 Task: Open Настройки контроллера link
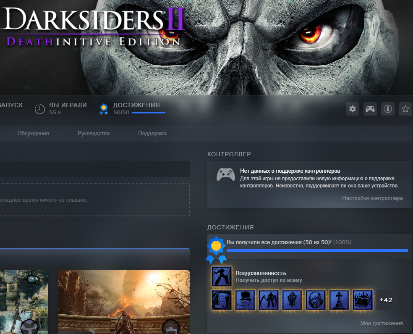372,198
